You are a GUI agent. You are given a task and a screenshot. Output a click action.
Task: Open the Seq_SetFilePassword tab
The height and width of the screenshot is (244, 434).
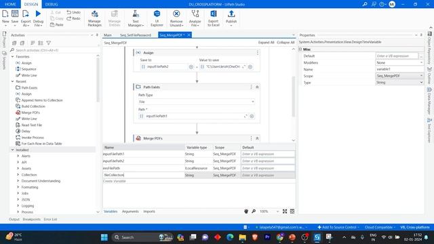136,35
